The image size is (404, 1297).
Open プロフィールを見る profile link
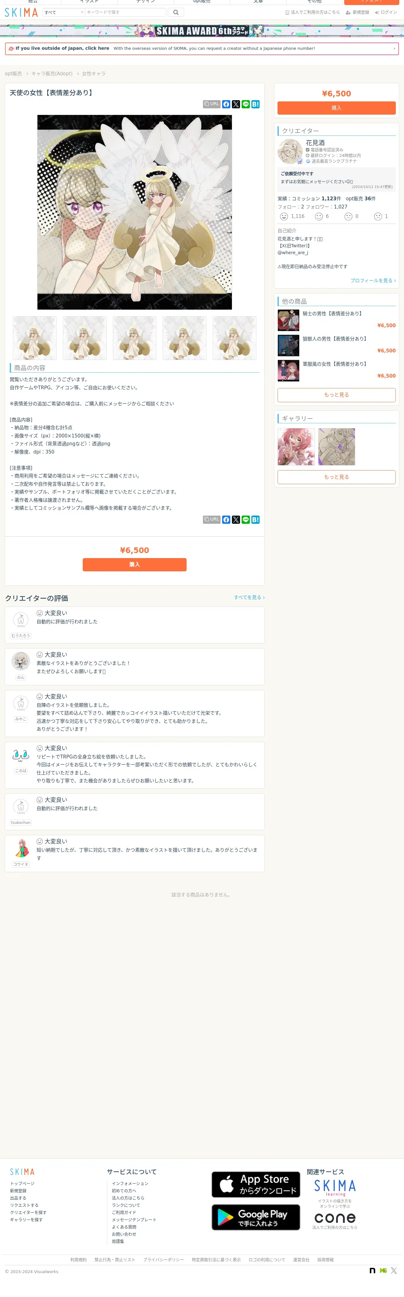click(373, 280)
